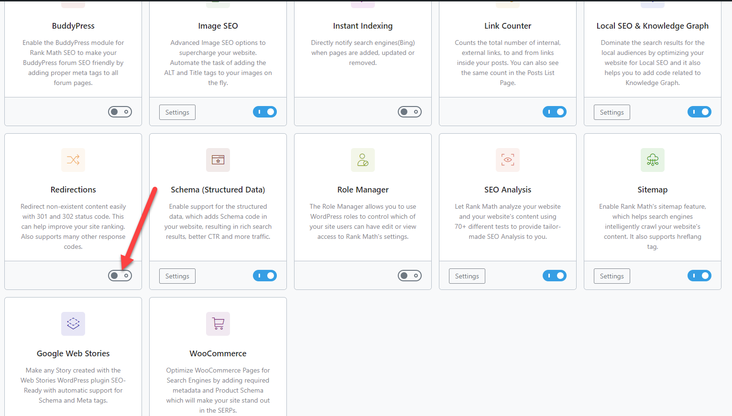Click the Role Manager user icon

363,160
